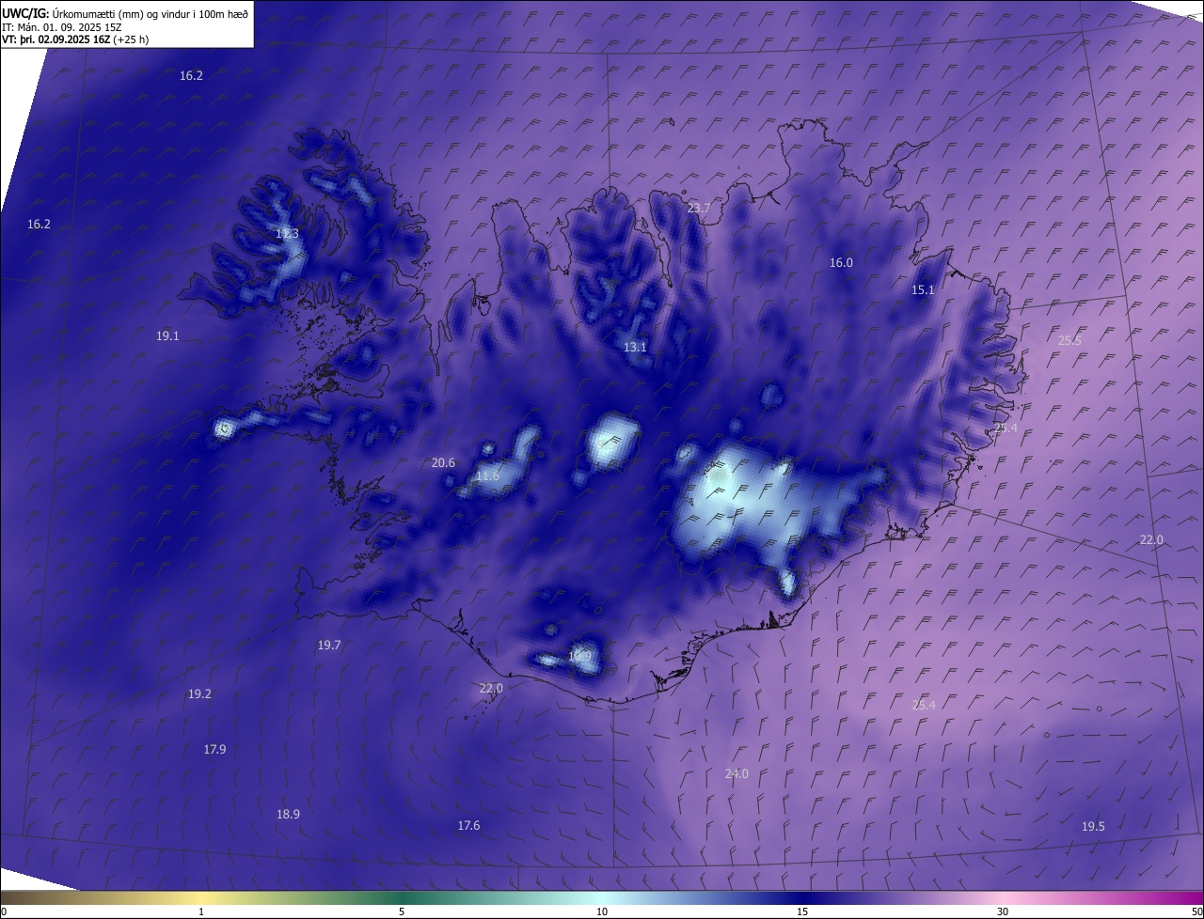Click the precipitation color scale bar
Screen dimensions: 1204x919
pos(602,898)
